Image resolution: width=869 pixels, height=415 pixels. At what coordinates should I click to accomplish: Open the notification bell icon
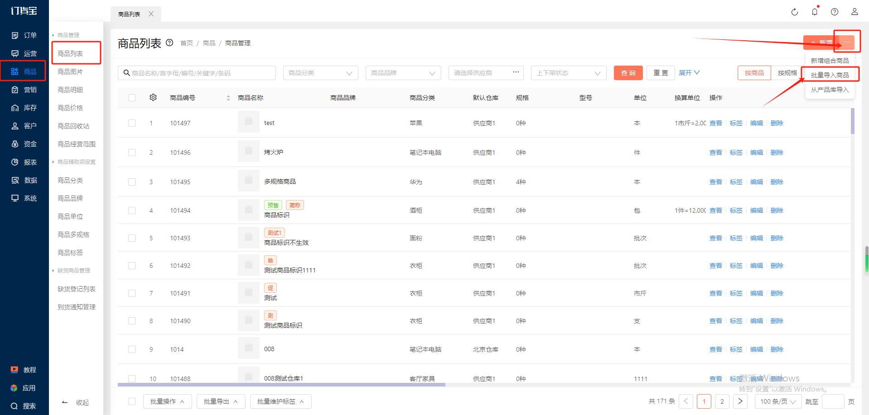815,12
